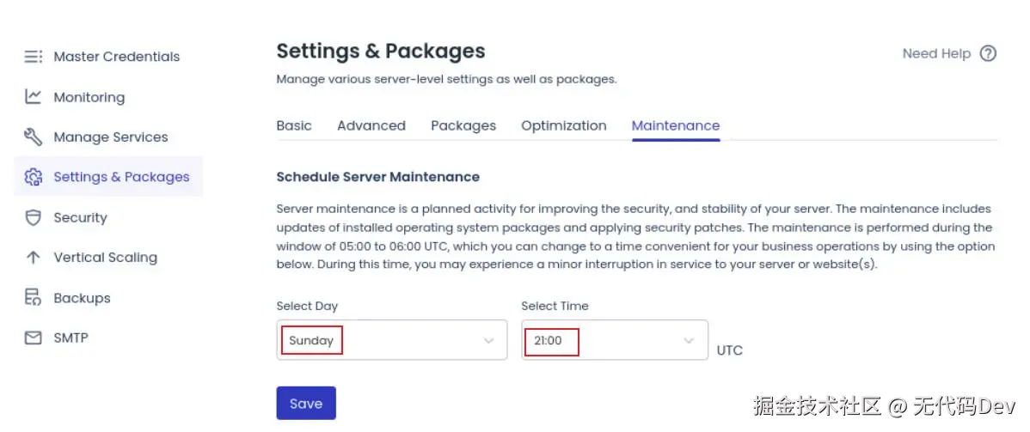Click the Need Help question mark icon
The height and width of the screenshot is (432, 1030).
[988, 53]
